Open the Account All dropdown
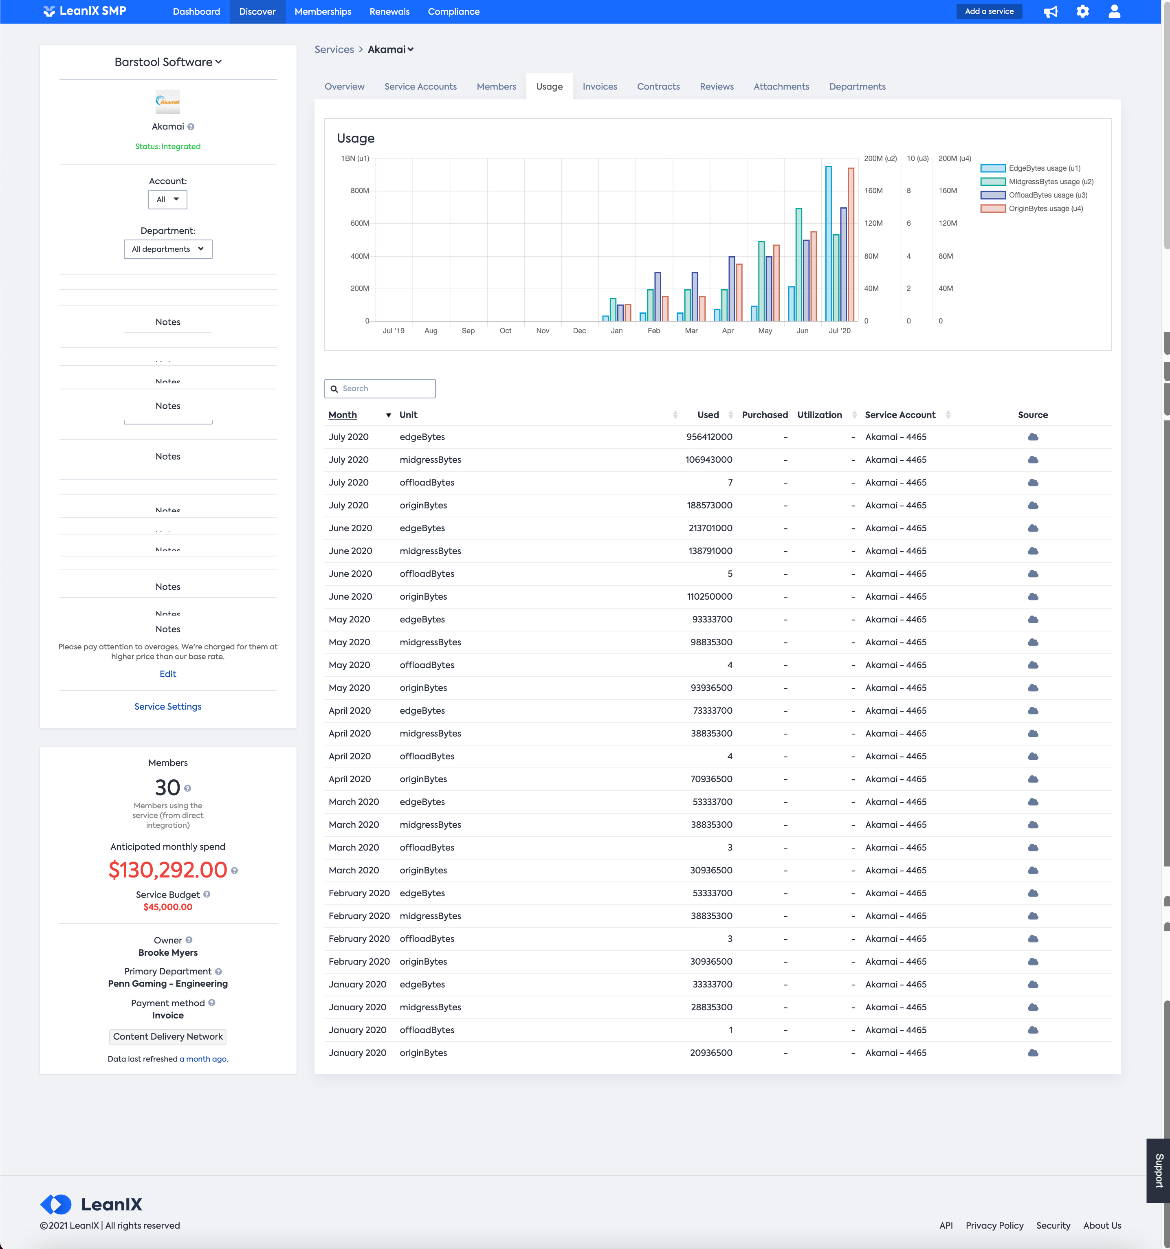 (168, 199)
